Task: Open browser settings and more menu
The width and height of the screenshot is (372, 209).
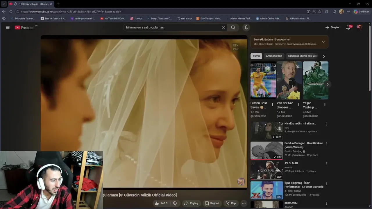Action: 348,12
